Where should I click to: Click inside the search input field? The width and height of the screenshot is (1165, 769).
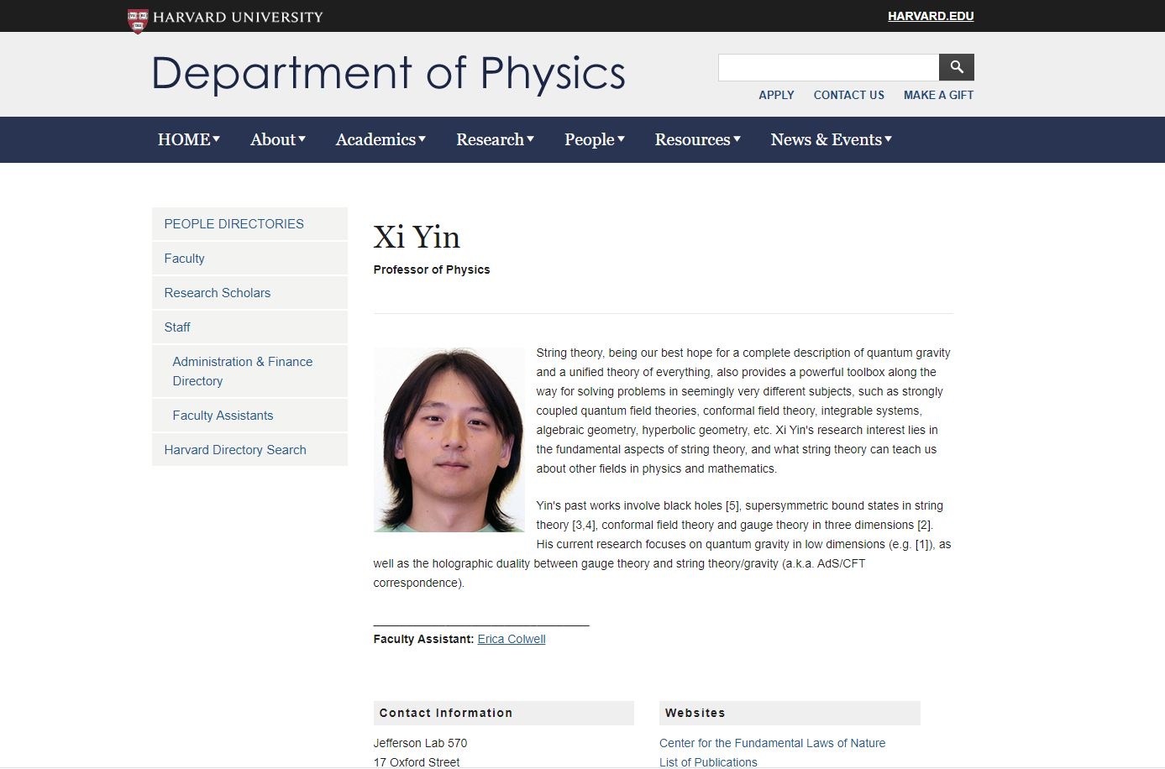[827, 67]
